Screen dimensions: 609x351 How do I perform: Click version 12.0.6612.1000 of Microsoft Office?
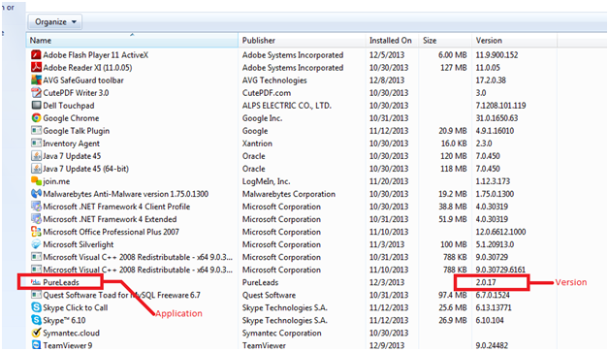coord(500,232)
